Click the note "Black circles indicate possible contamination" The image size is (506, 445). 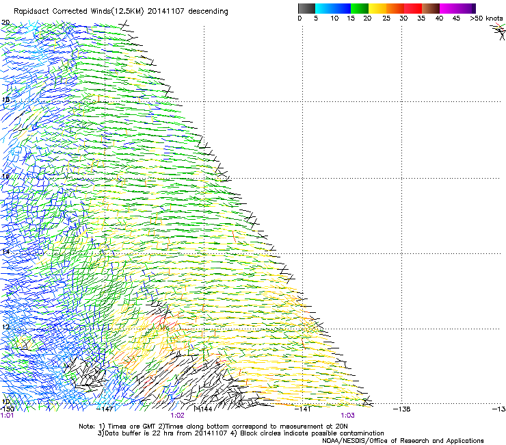point(312,433)
